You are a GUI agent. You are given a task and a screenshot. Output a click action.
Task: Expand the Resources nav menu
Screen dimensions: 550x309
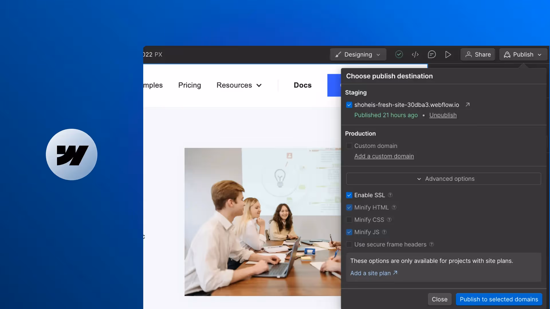[239, 85]
